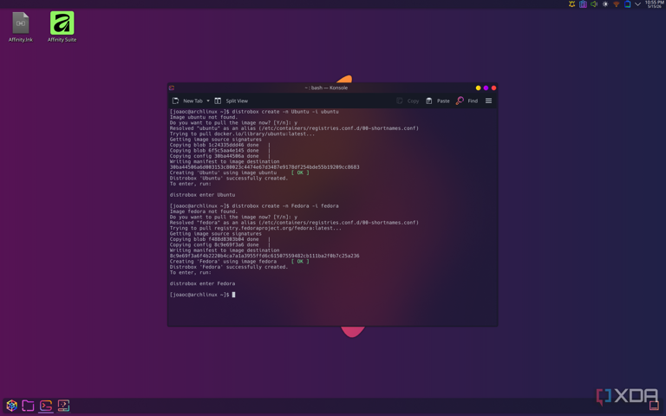Click 'distrobox create -n Fedora -i fedora' command line
666x416 pixels.
tap(285, 206)
